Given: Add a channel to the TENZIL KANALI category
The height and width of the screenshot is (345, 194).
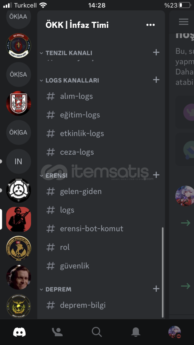Looking at the screenshot, I should coord(156,52).
